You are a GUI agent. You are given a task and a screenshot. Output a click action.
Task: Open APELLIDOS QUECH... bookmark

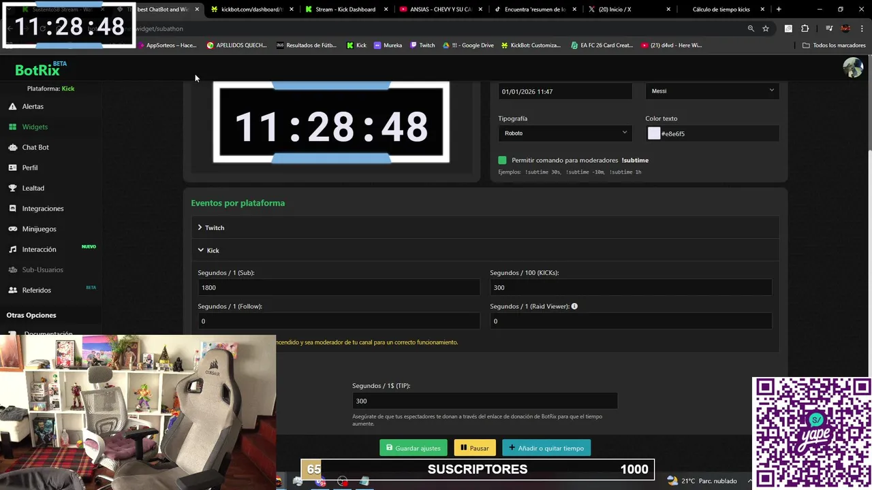coord(236,45)
